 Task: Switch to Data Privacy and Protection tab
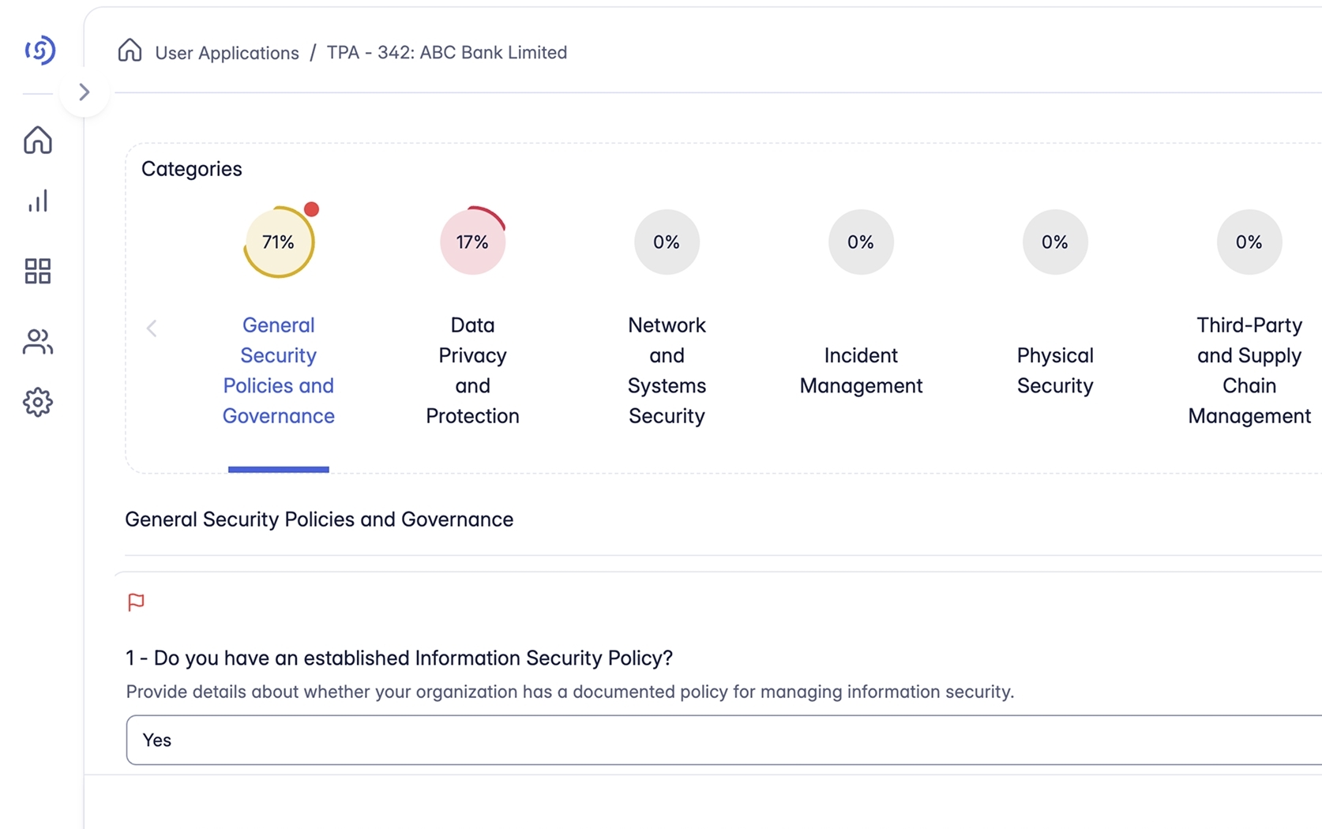pos(472,369)
